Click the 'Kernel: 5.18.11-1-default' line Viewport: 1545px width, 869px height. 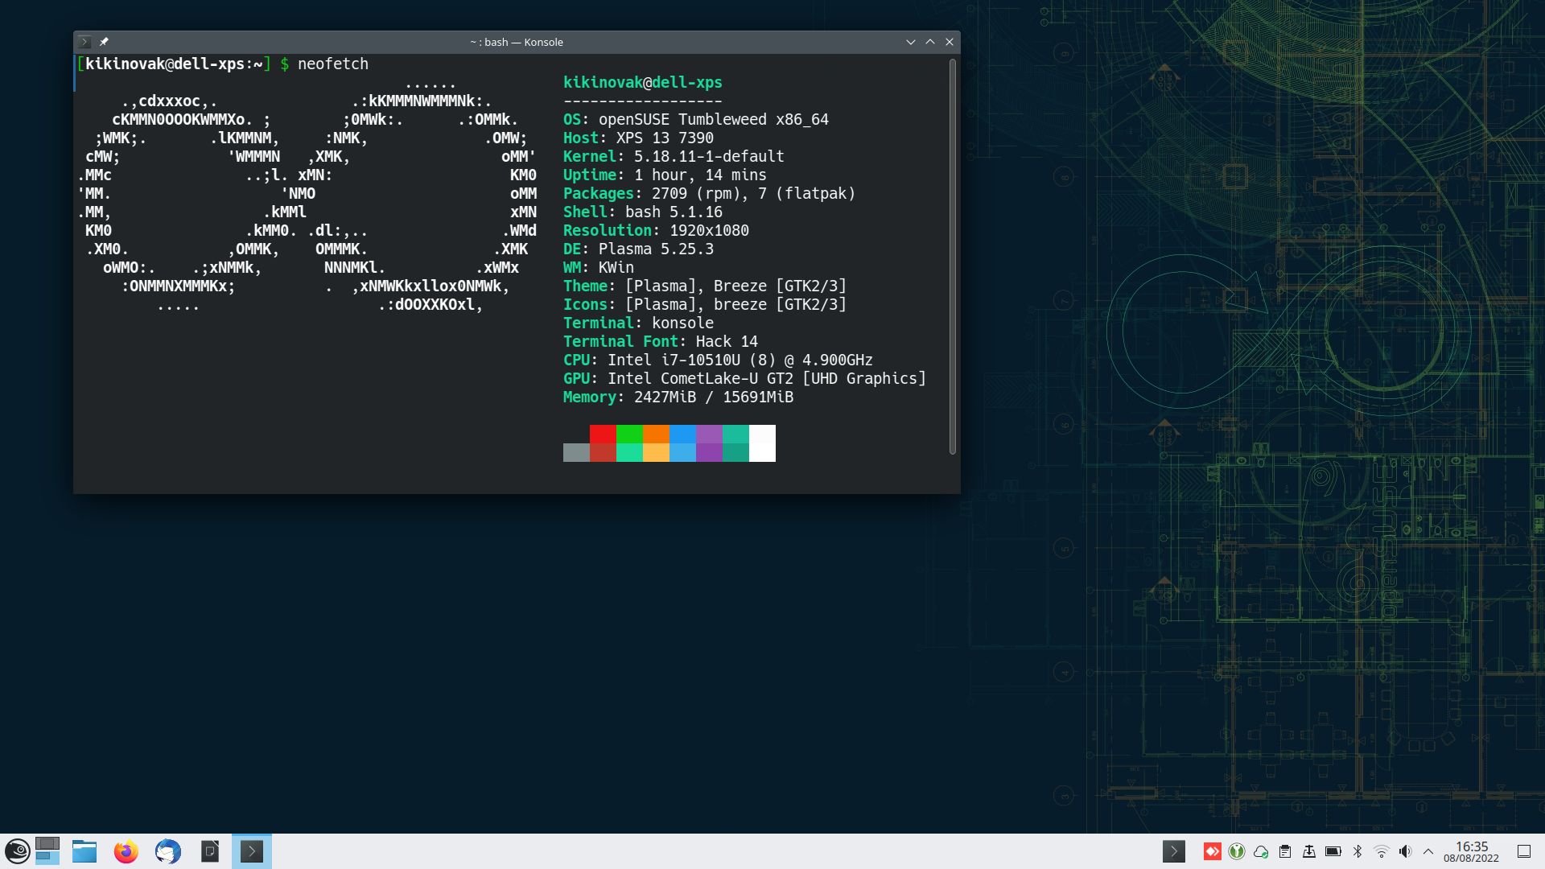pos(674,156)
